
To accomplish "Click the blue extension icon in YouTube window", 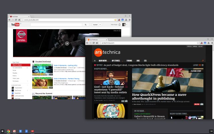I will point(123,20).
